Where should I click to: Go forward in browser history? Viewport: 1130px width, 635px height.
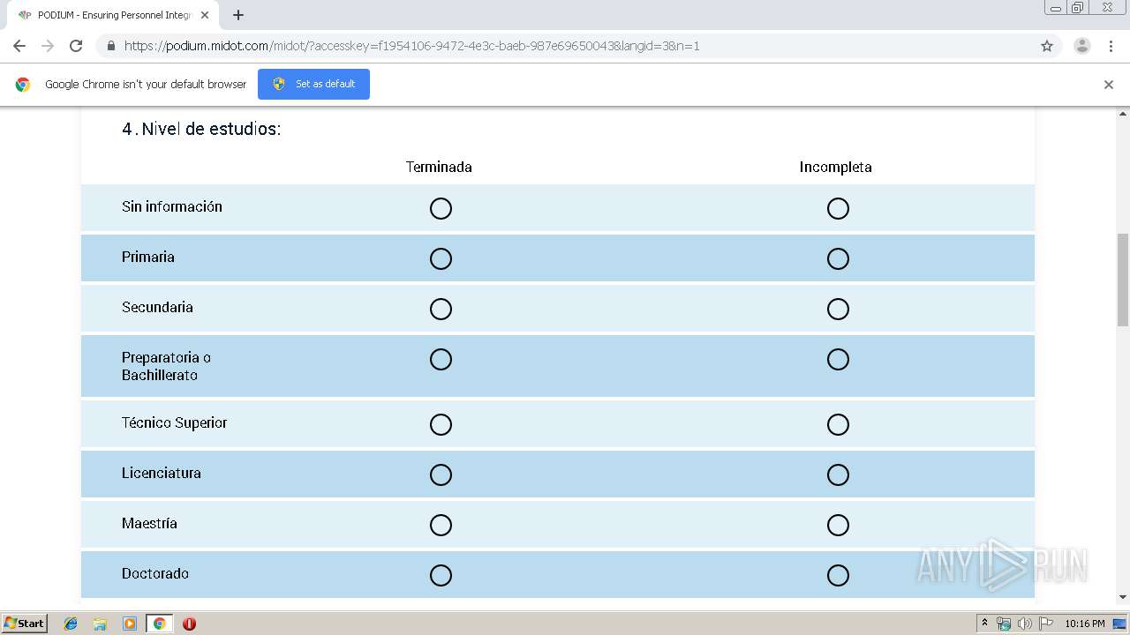[48, 46]
